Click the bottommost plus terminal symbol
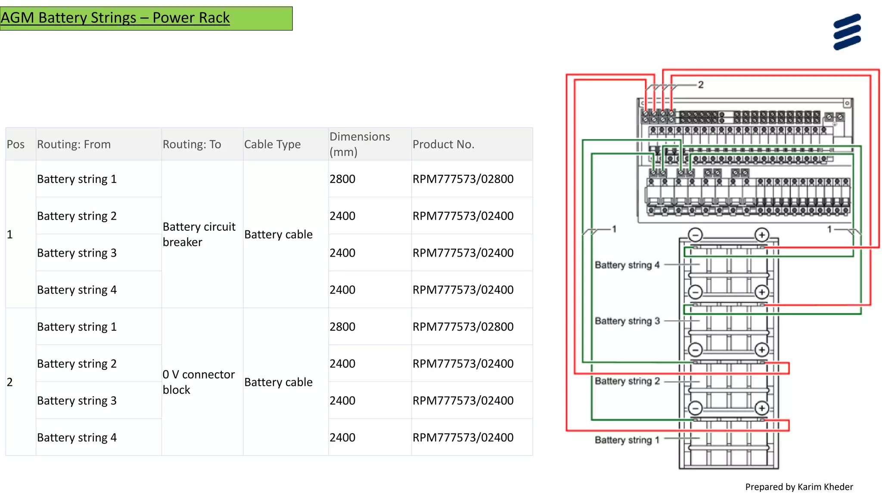The width and height of the screenshot is (882, 496). point(762,408)
